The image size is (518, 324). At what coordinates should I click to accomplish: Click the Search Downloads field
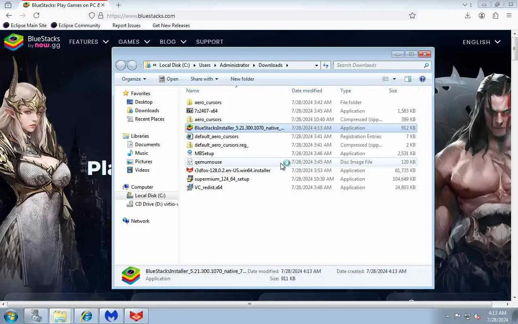pyautogui.click(x=382, y=65)
